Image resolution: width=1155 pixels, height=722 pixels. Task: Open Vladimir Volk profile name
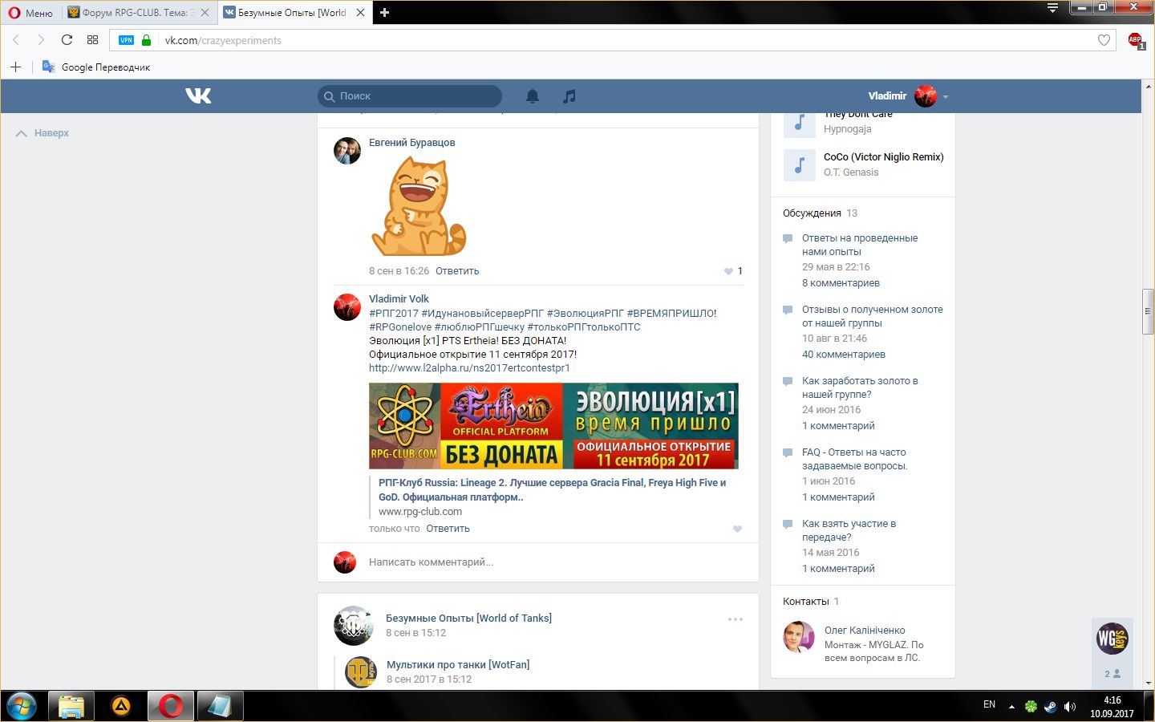(399, 299)
